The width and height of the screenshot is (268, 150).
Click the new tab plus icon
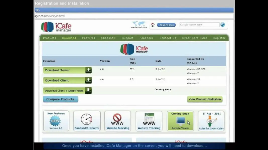(x=38, y=10)
